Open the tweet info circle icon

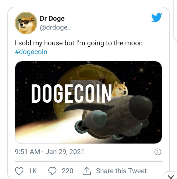(x=158, y=152)
